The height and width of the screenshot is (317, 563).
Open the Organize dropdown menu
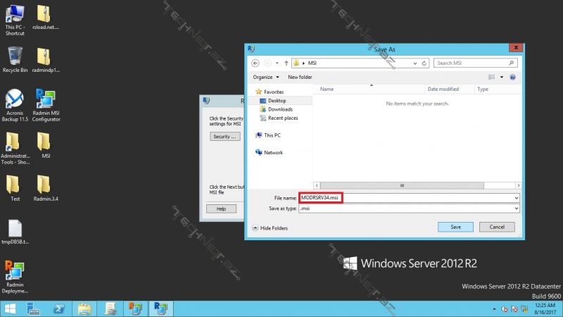click(266, 77)
